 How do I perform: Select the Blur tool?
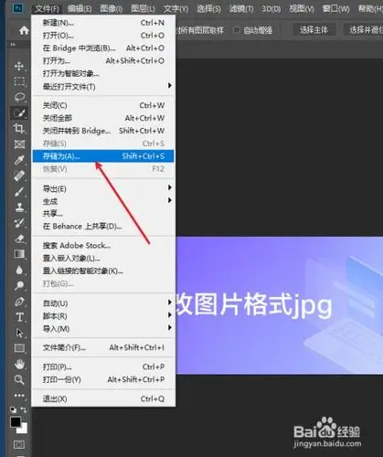tap(19, 270)
